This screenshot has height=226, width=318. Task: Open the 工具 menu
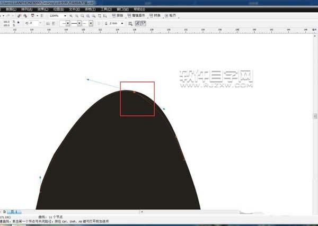(x=107, y=10)
